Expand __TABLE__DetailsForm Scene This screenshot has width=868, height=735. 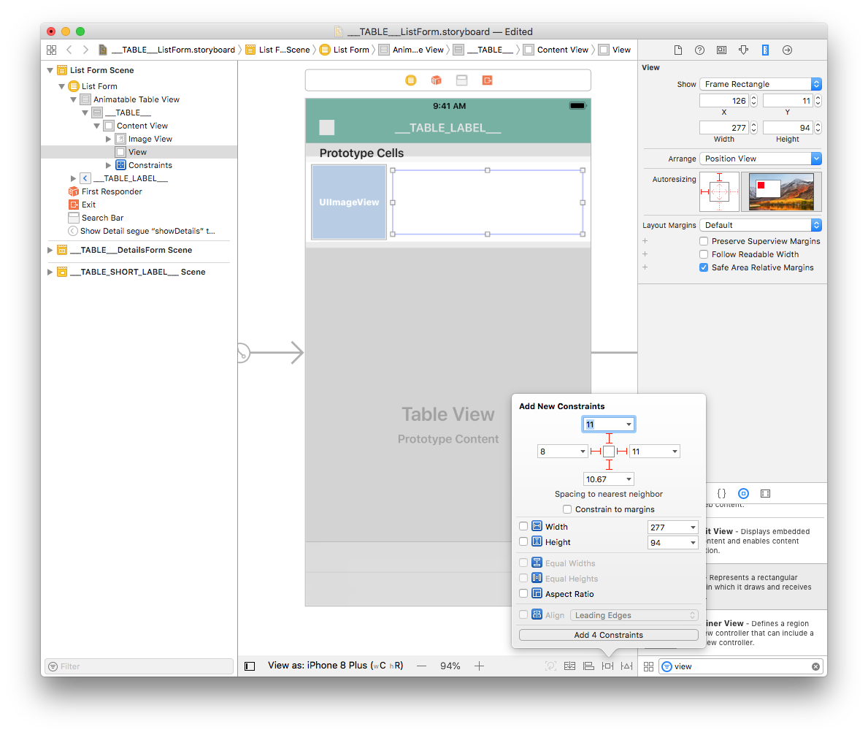pyautogui.click(x=50, y=250)
